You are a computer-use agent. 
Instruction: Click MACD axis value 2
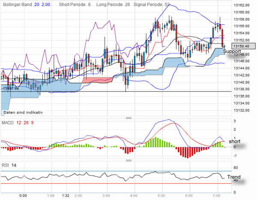point(235,130)
